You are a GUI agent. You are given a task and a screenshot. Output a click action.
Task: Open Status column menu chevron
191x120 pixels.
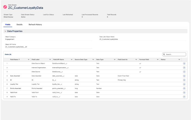(x=179, y=59)
